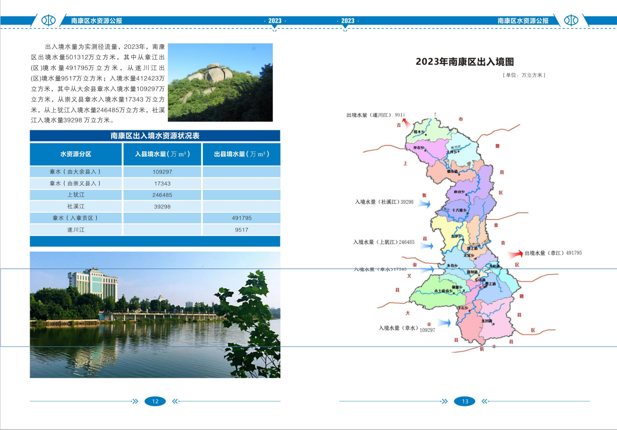
Task: Select the table title 南康区出入境水资源状况表
Action: pyautogui.click(x=155, y=136)
